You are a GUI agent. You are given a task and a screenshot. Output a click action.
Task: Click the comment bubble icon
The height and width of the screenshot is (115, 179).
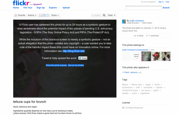[147, 36]
